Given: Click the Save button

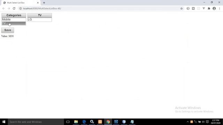Looking at the screenshot, I should [x=8, y=30].
